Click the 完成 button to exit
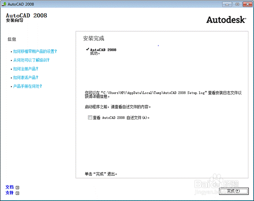254x201 pixels. click(x=234, y=191)
